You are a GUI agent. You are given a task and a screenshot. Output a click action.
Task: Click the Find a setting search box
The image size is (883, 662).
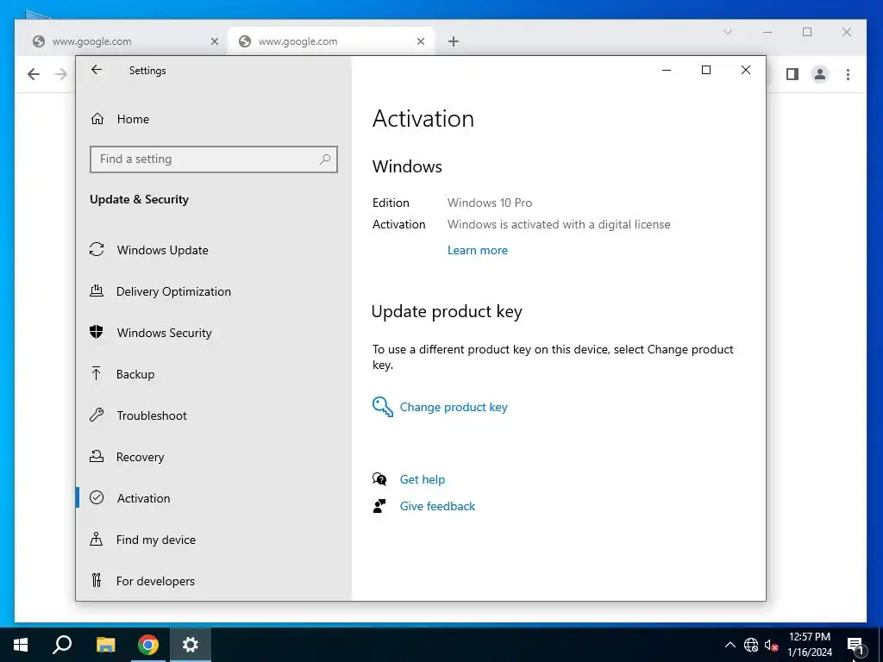[x=214, y=159]
